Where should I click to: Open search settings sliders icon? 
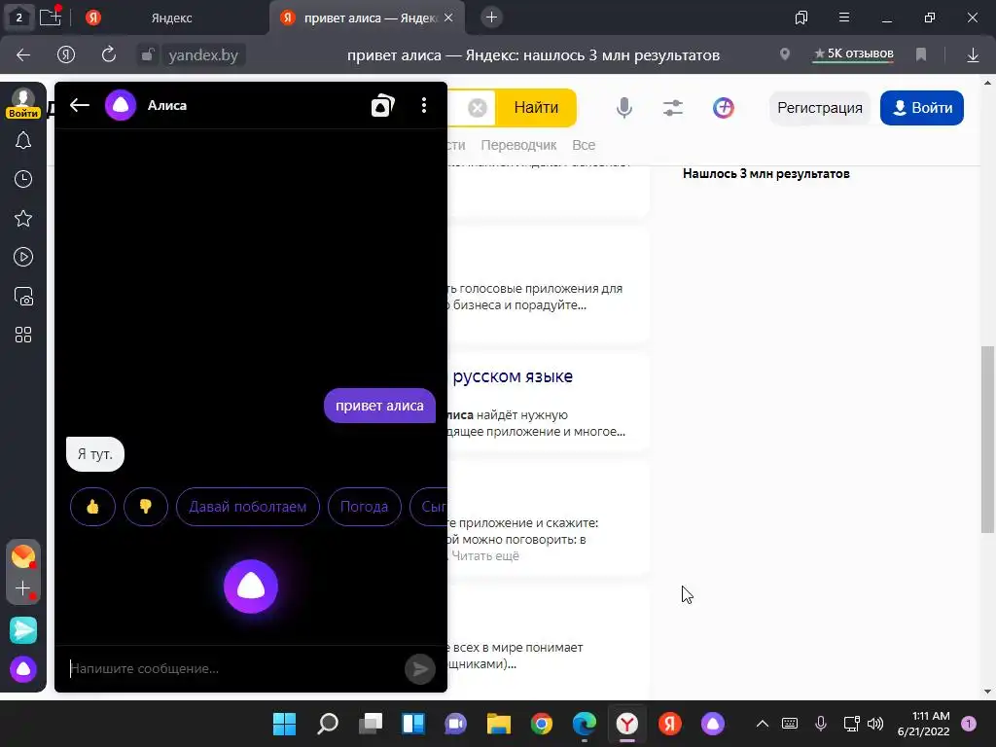tap(673, 107)
